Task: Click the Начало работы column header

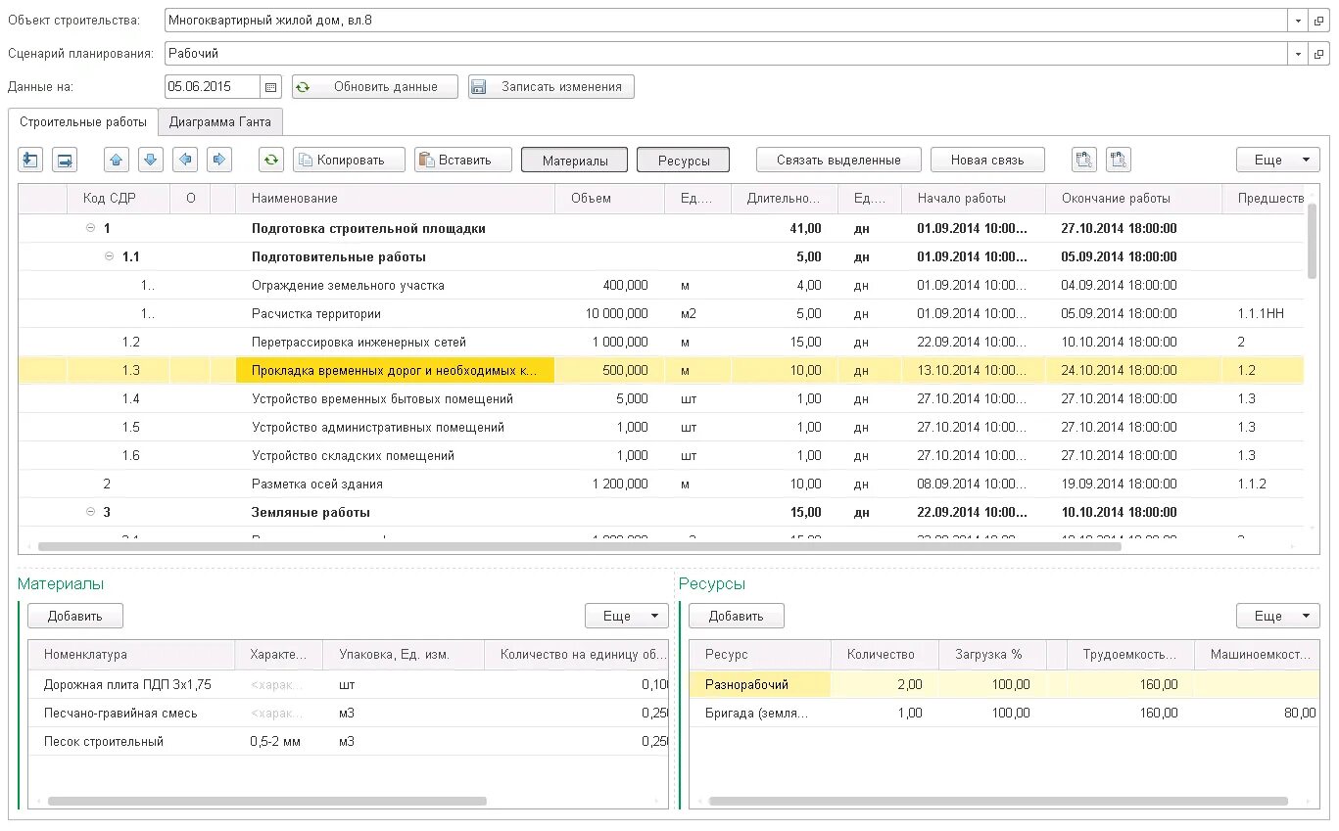Action: [x=974, y=199]
